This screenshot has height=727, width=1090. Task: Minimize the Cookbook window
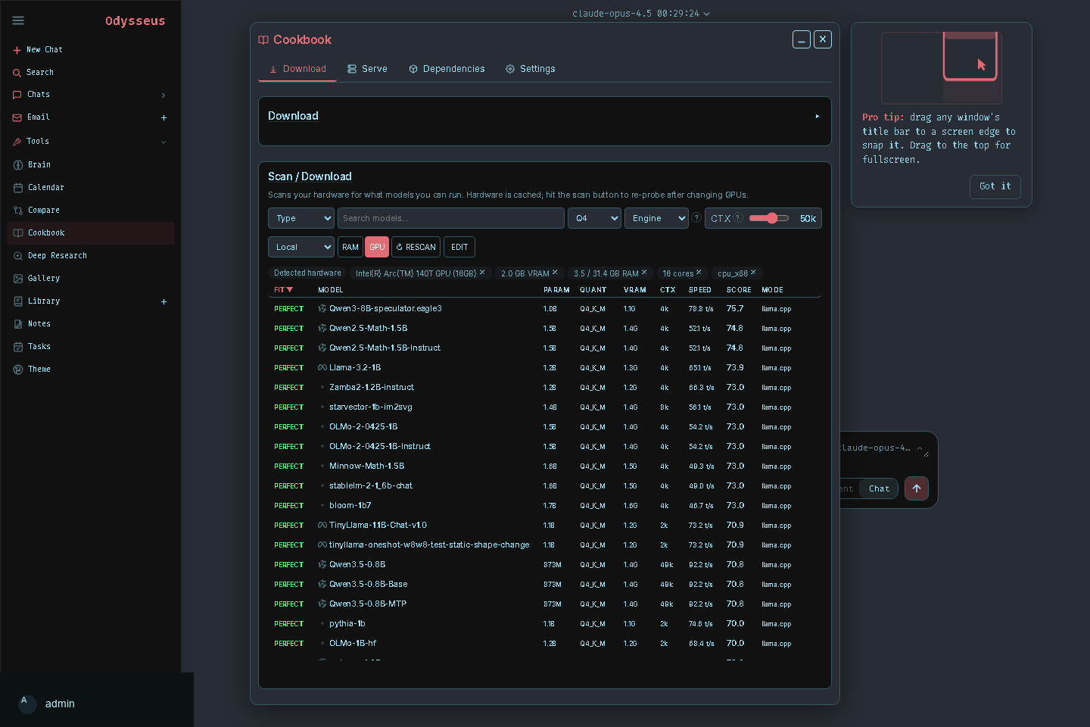(x=802, y=39)
